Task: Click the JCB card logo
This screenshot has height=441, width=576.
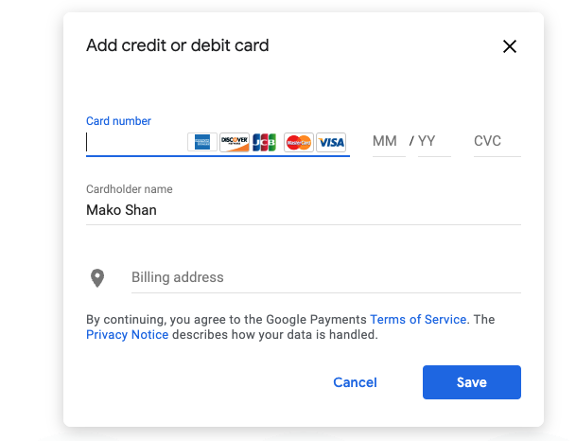Action: (266, 142)
